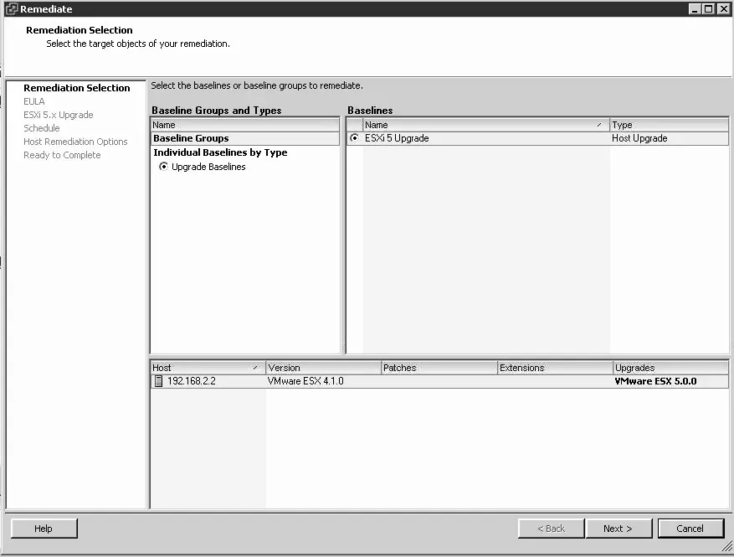Go to the ESXi 5.x Upgrade step

[x=59, y=115]
